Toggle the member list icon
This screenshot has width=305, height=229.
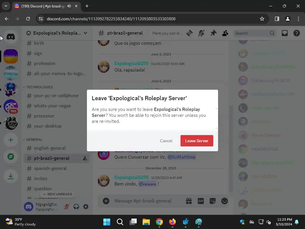pos(225,33)
